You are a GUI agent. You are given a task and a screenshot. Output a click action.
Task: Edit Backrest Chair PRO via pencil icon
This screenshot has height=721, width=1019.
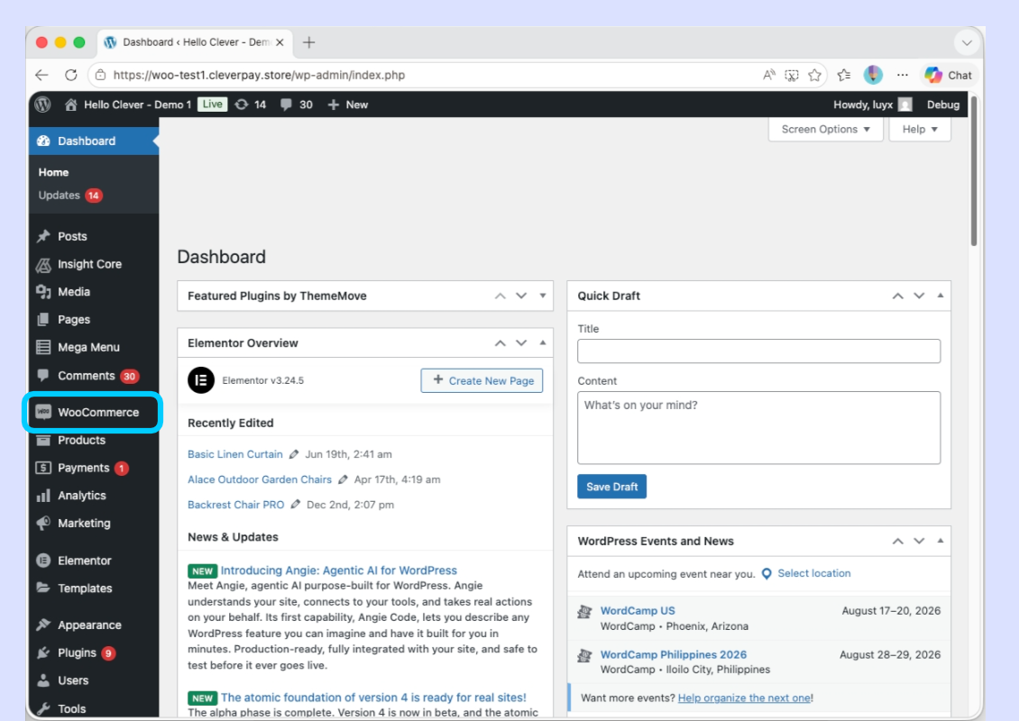(x=295, y=504)
